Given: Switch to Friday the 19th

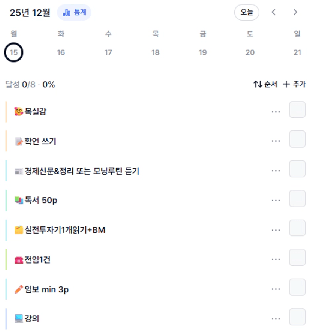Looking at the screenshot, I should click(x=203, y=52).
